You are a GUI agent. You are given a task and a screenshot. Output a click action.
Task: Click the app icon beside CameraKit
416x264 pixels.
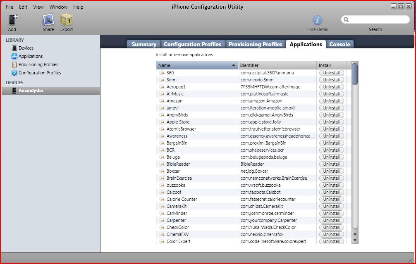pos(162,206)
